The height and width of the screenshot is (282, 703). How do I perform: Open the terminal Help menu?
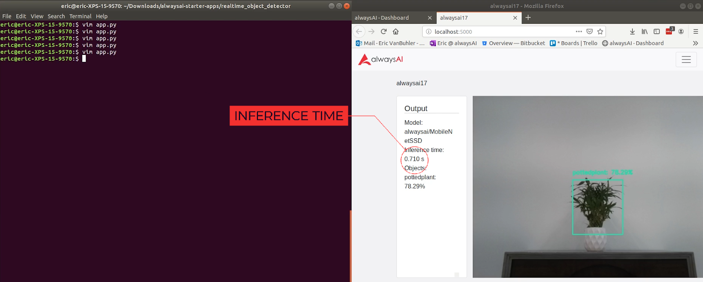point(102,16)
